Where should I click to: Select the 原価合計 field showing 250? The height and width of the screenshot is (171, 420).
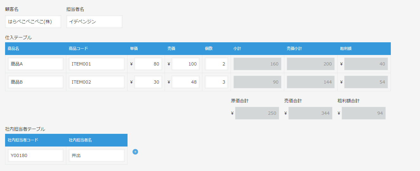[257, 113]
